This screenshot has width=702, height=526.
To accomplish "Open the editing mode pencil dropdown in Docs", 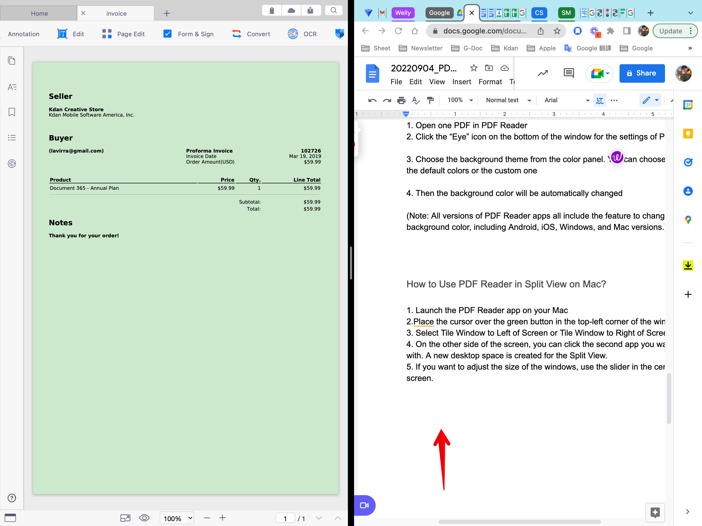I will coord(650,100).
